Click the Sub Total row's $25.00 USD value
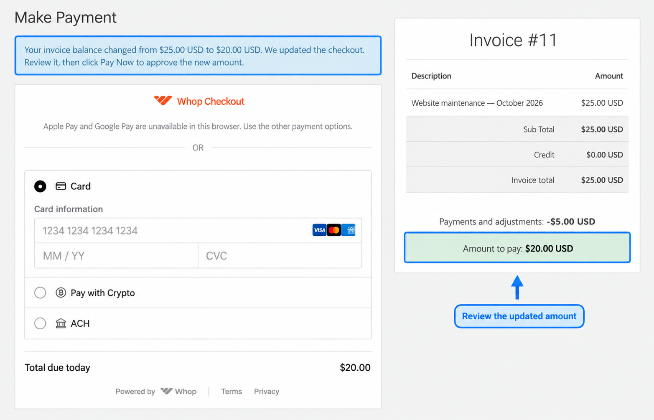654x420 pixels. 602,129
